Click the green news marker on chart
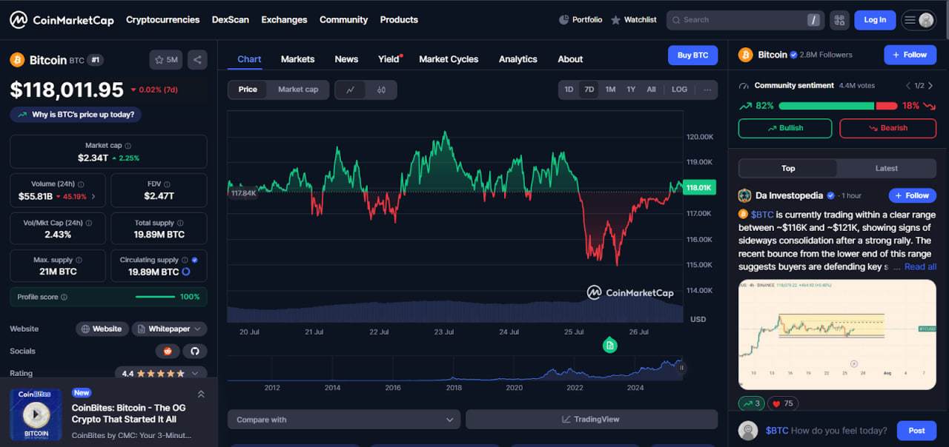The height and width of the screenshot is (447, 949). [609, 345]
